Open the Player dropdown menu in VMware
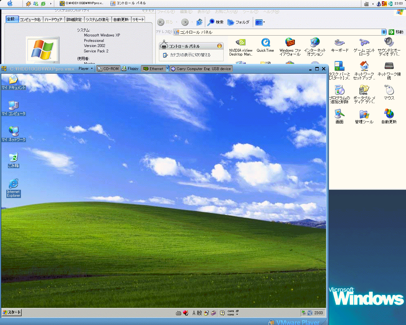 click(86, 69)
